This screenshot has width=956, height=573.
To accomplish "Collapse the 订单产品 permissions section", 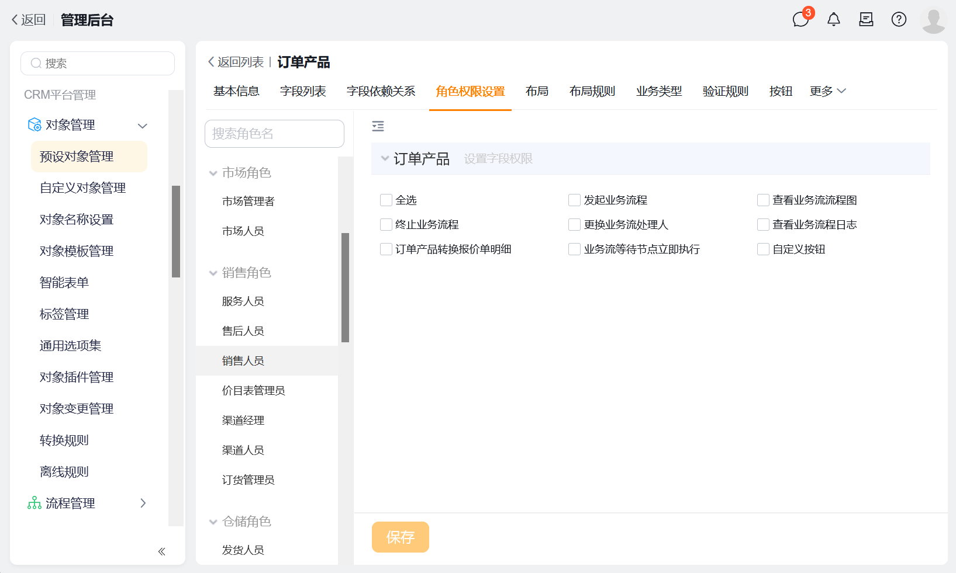I will click(385, 158).
